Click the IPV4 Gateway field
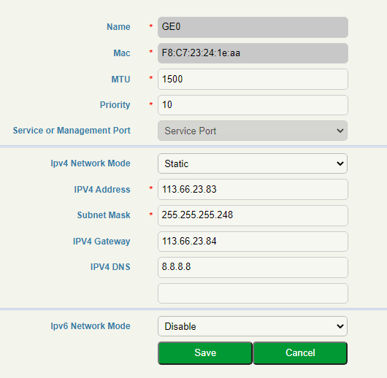387x378 pixels. click(253, 242)
